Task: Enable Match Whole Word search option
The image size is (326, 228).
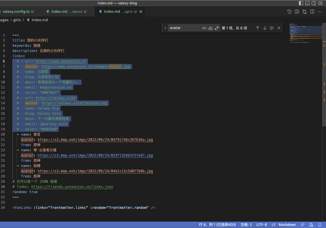Action: [210, 28]
